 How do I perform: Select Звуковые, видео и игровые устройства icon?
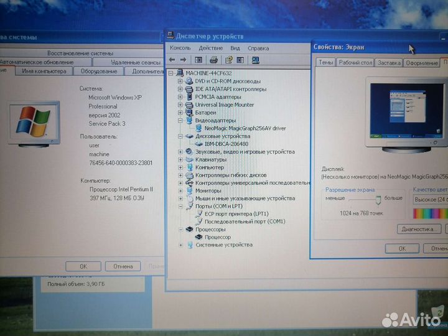tap(189, 152)
